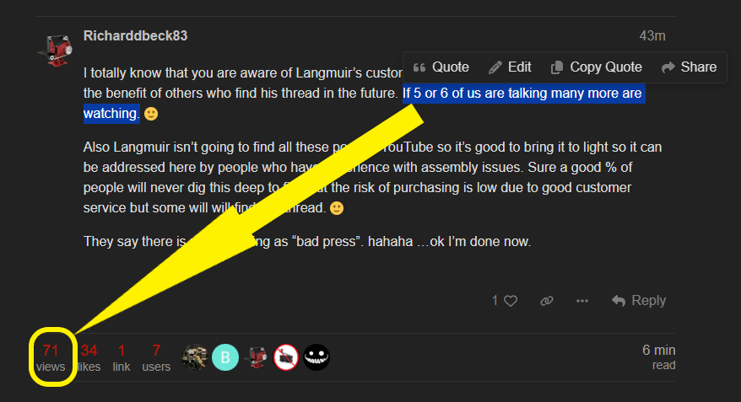Click the 34 likes statistic

pyautogui.click(x=89, y=357)
